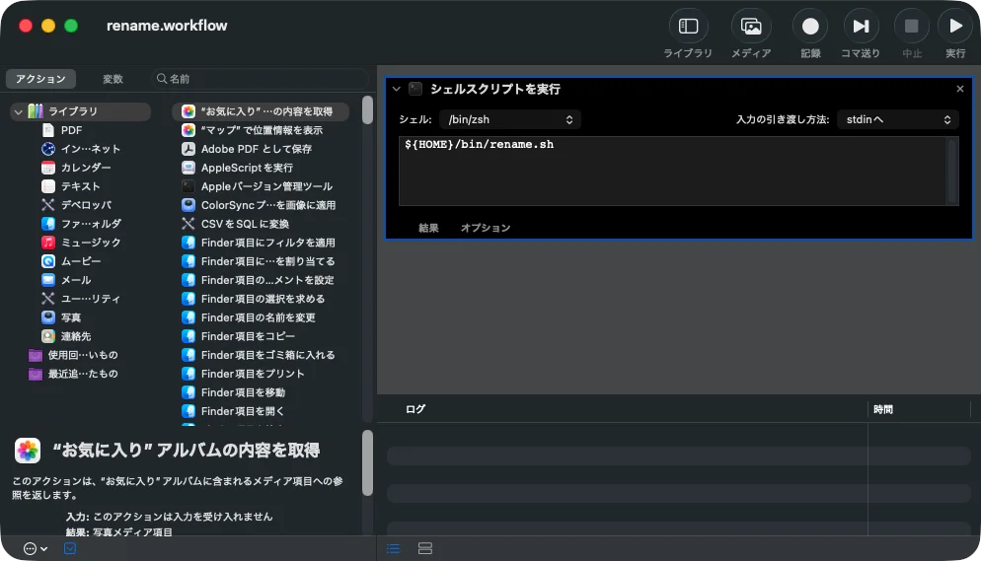Select the CSVをSQLに変換 action

click(245, 224)
